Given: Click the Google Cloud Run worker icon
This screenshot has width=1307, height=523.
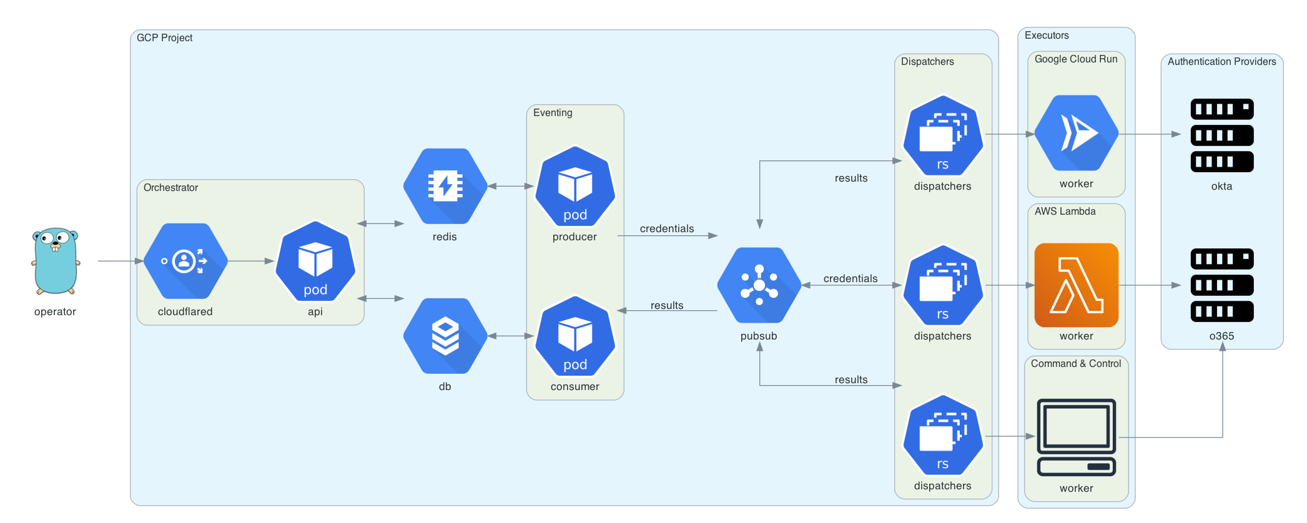Looking at the screenshot, I should 1076,133.
